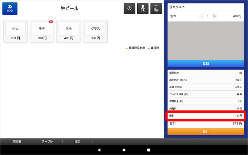Select the 生小 400円 item
This screenshot has width=248, height=155.
click(x=69, y=31)
